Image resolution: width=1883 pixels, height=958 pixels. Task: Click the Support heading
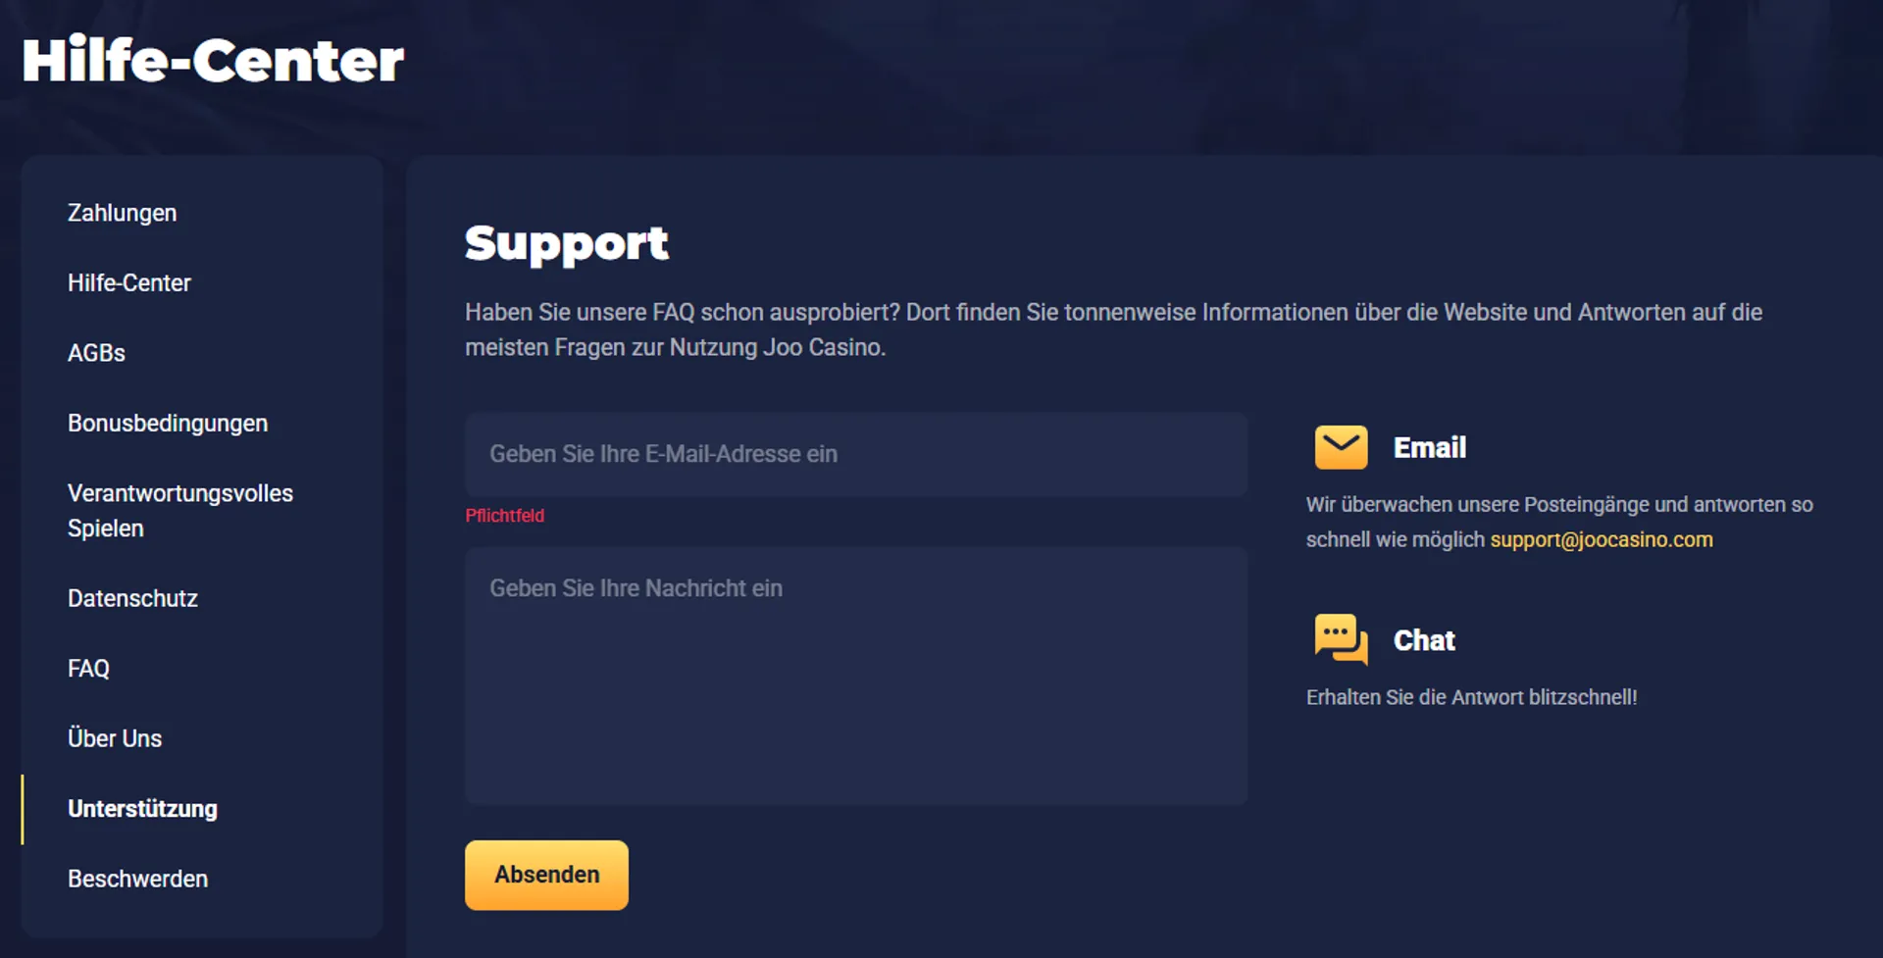click(x=567, y=243)
